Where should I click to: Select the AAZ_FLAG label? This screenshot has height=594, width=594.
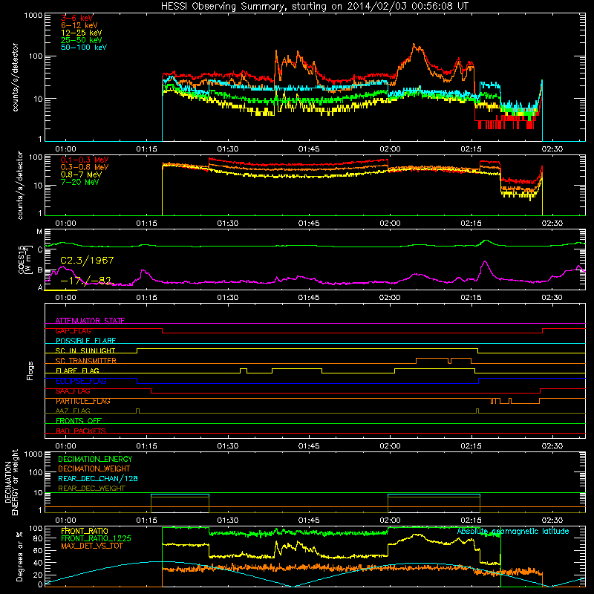pos(73,411)
